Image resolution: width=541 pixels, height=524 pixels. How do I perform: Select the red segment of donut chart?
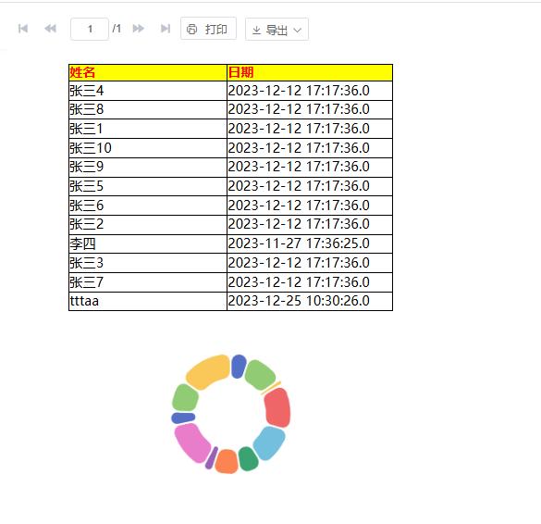[x=277, y=408]
